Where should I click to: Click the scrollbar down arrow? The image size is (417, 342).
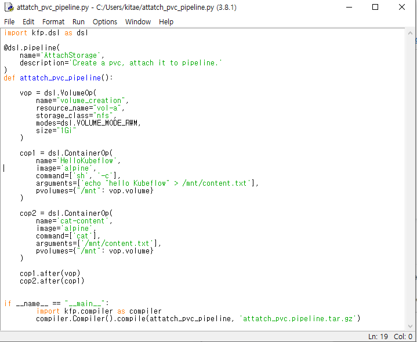click(410, 326)
